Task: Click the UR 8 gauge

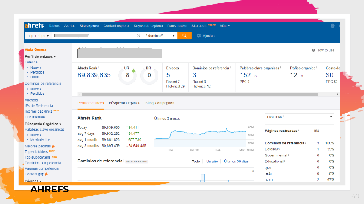Action: tap(127, 76)
